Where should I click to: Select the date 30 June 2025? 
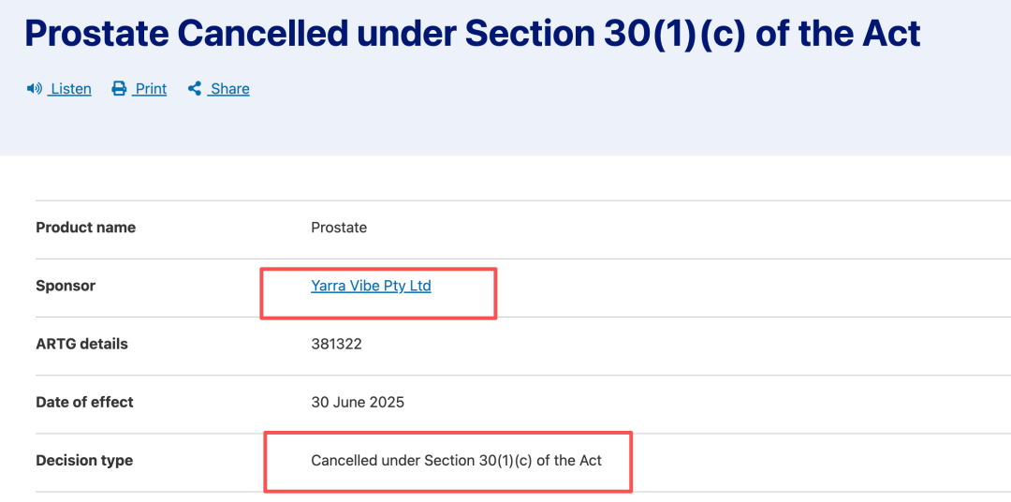pos(358,402)
